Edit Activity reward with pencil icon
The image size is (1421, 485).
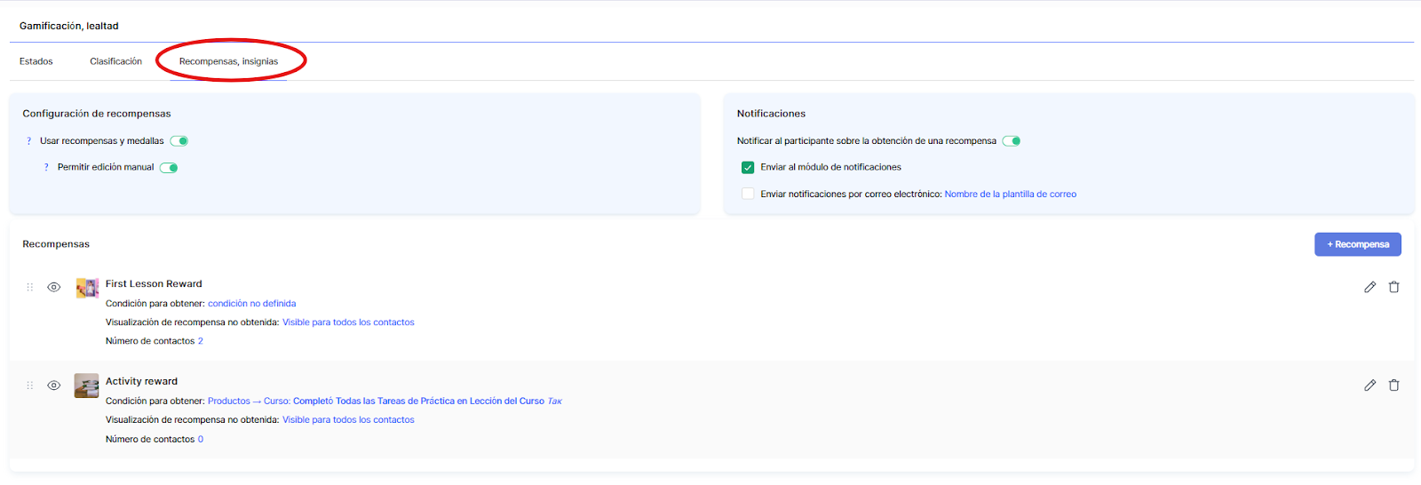coord(1369,385)
